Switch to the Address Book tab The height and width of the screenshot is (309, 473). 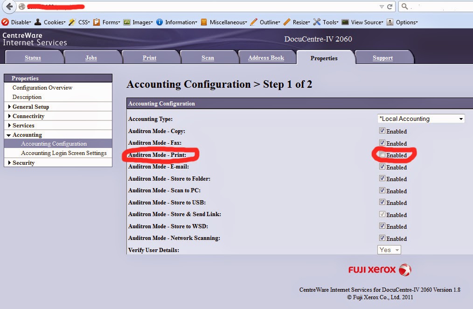pyautogui.click(x=266, y=57)
